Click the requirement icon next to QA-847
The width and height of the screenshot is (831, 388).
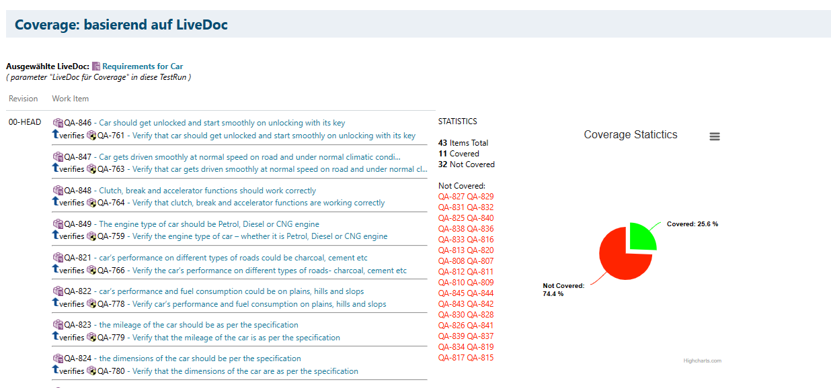tap(58, 156)
